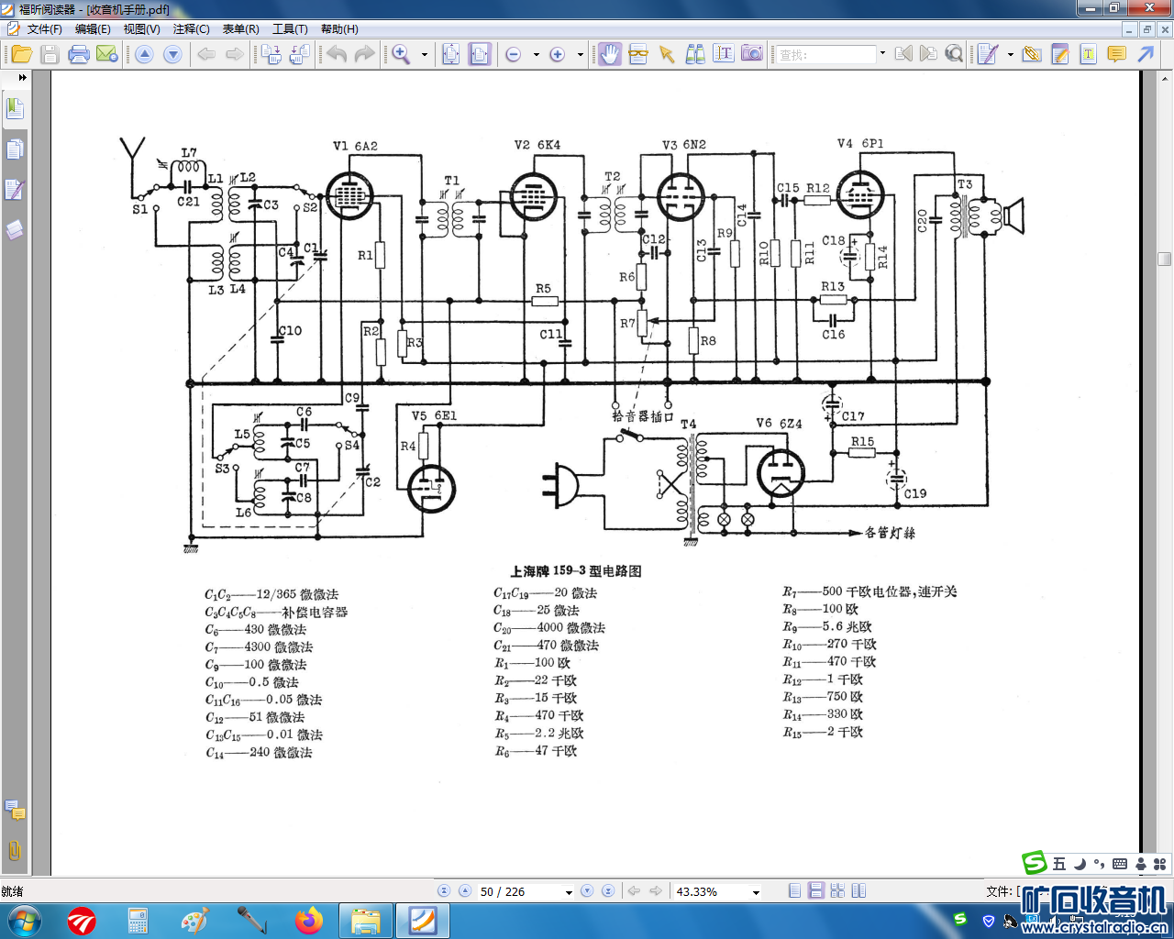This screenshot has width=1174, height=939.
Task: Select the Text Select tool
Action: [x=724, y=54]
